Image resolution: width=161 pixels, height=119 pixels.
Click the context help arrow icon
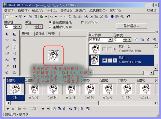pos(128,17)
